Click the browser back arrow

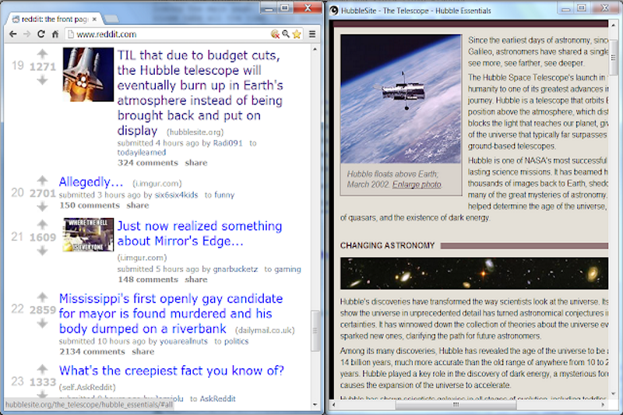12,34
